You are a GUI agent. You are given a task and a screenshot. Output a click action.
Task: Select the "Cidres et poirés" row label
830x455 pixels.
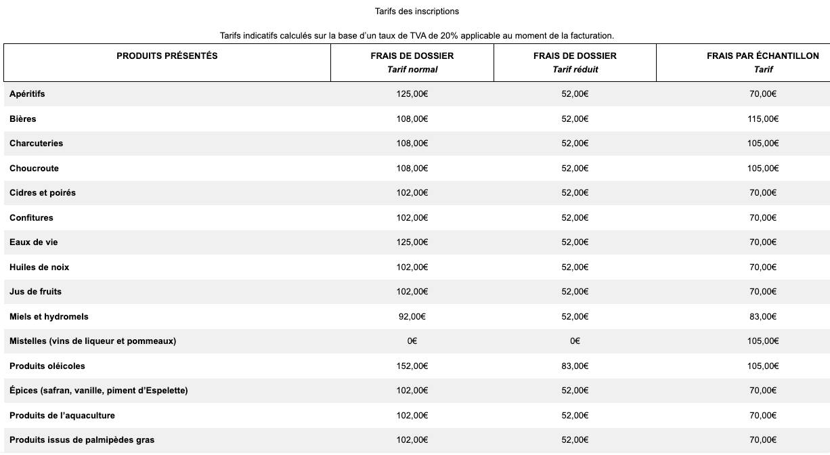[43, 193]
